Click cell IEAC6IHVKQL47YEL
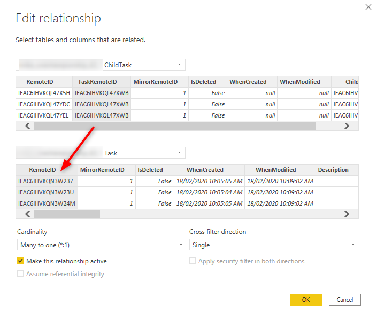The image size is (377, 321). 44,115
